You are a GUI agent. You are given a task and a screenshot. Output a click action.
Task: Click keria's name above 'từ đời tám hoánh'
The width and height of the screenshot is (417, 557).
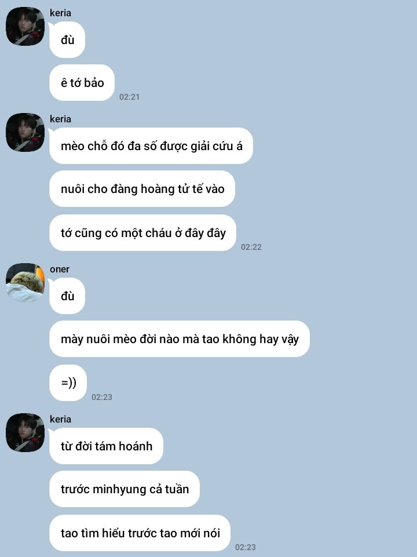[x=60, y=419]
